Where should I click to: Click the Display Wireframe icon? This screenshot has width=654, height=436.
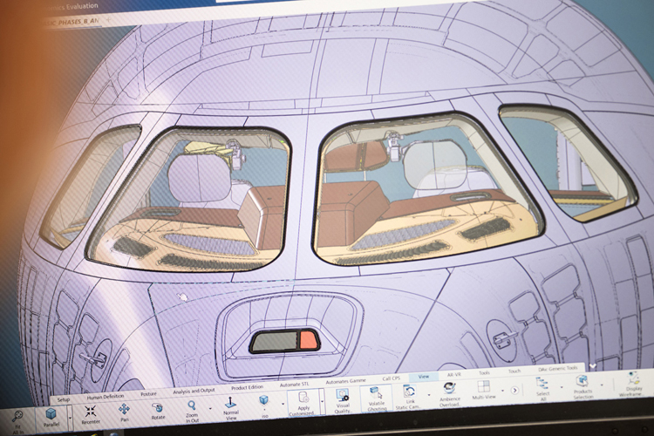pos(634,378)
